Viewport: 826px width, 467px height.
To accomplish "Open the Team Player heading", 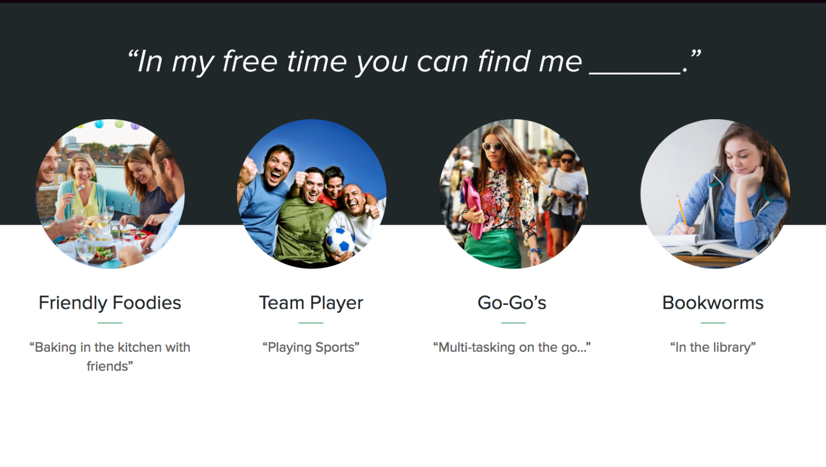I will click(x=311, y=303).
